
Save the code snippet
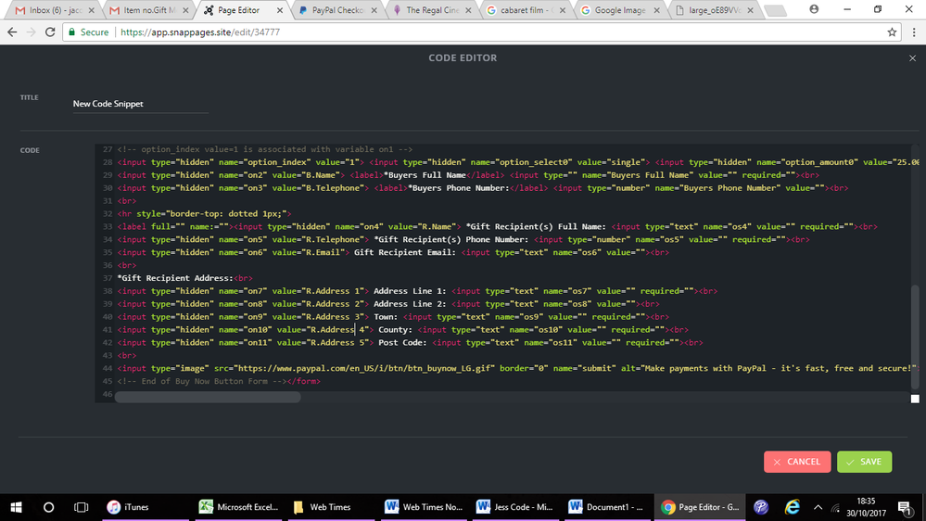(864, 462)
